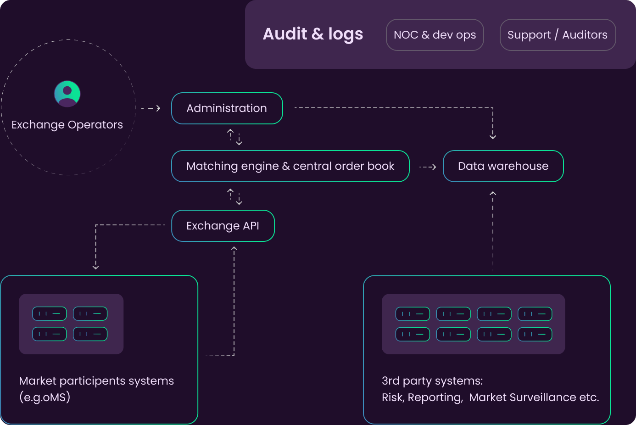The width and height of the screenshot is (636, 425).
Task: Select the top-right server icon in 3rd party systems
Action: coord(535,314)
